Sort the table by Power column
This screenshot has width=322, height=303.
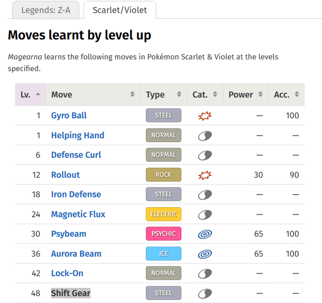(245, 95)
